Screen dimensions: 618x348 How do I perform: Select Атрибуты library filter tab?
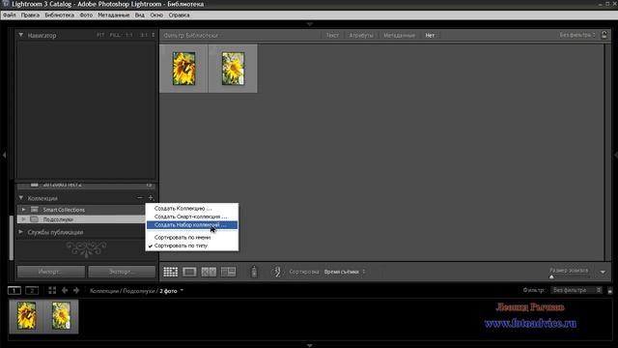click(x=361, y=35)
